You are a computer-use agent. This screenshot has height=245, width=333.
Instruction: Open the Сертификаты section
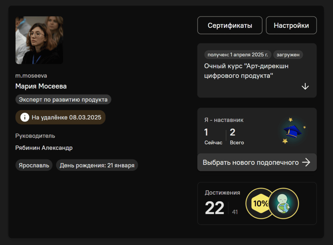[x=230, y=26]
